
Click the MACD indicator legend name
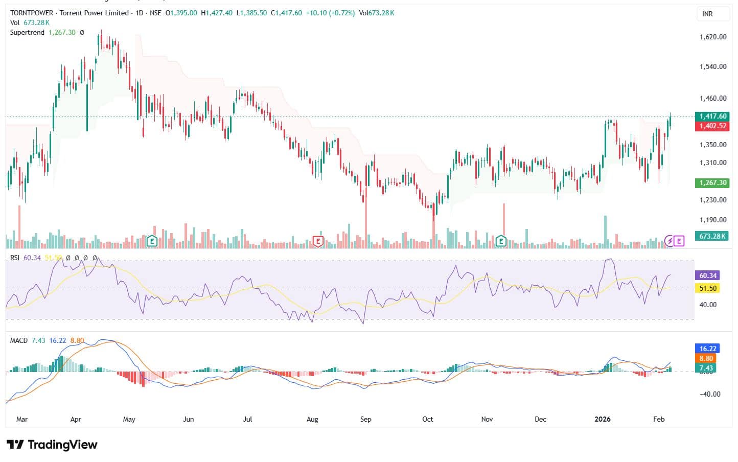19,340
